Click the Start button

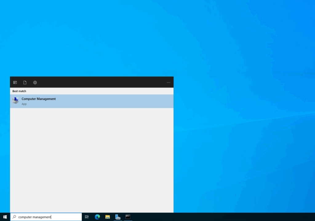[5, 217]
